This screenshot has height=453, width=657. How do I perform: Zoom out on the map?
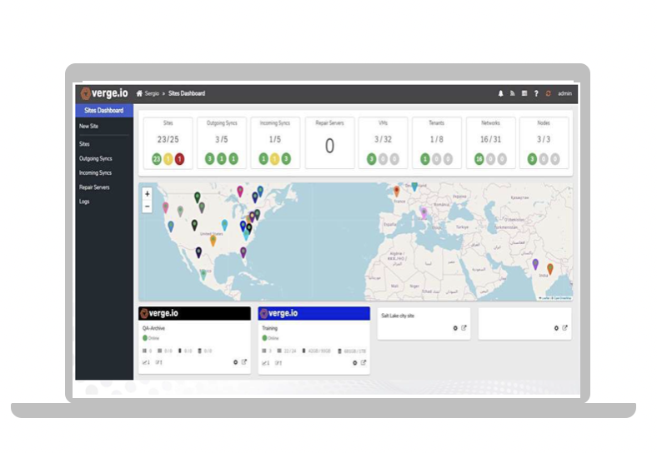pyautogui.click(x=147, y=206)
